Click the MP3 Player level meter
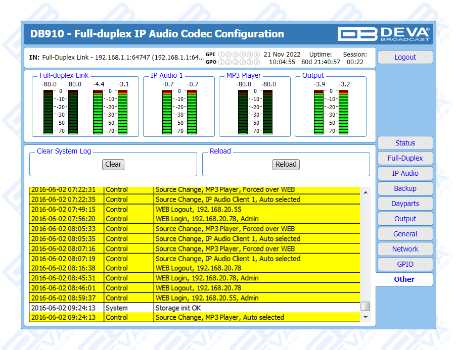The width and height of the screenshot is (457, 350). pyautogui.click(x=255, y=112)
